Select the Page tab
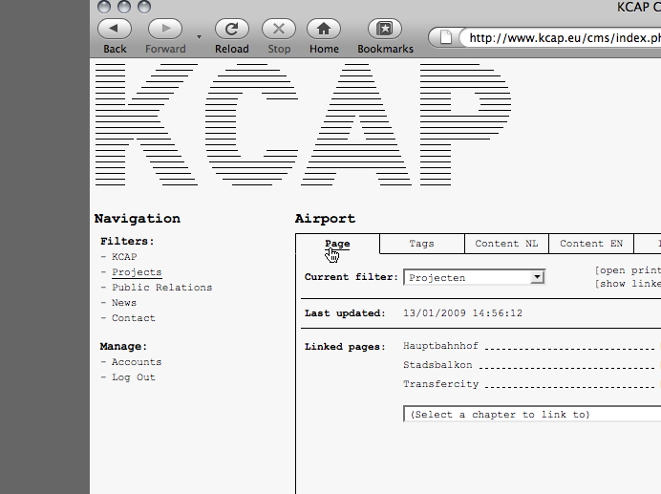The image size is (661, 494). (x=337, y=244)
